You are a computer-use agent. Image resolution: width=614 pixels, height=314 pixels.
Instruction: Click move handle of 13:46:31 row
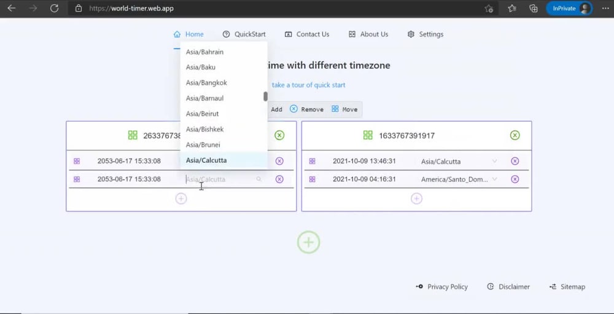[312, 161]
